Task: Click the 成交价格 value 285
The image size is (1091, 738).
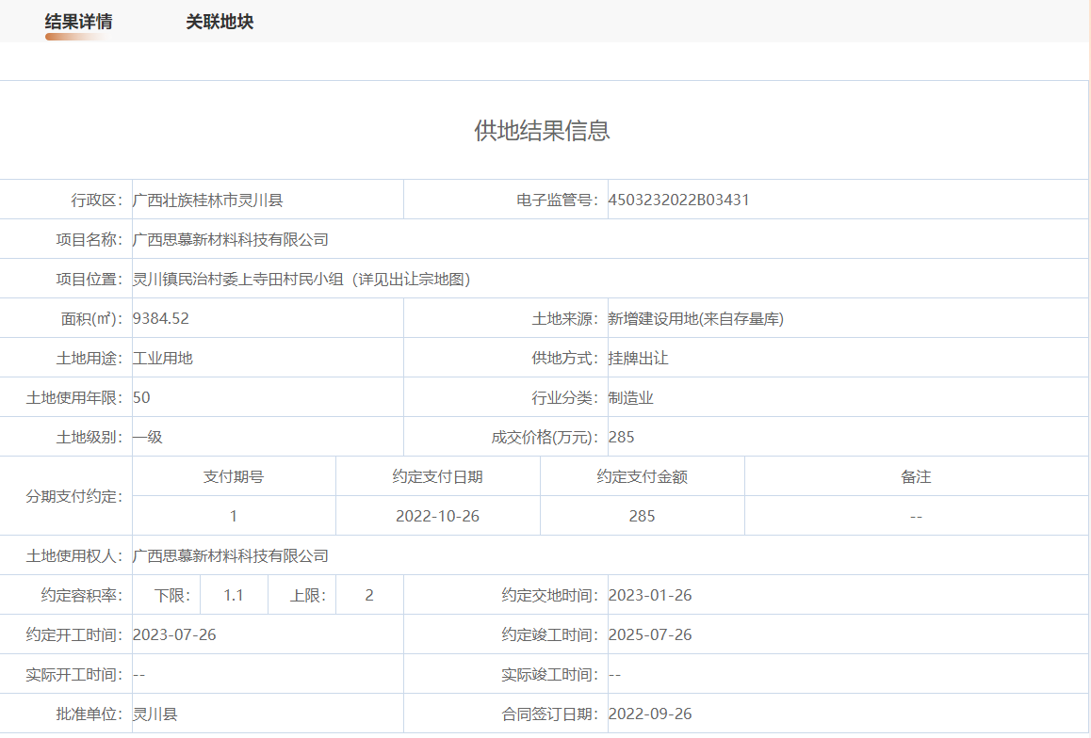Action: coord(622,437)
